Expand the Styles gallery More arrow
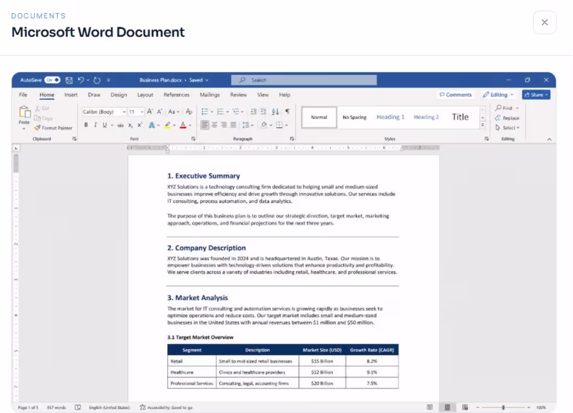This screenshot has height=413, width=573. [482, 125]
